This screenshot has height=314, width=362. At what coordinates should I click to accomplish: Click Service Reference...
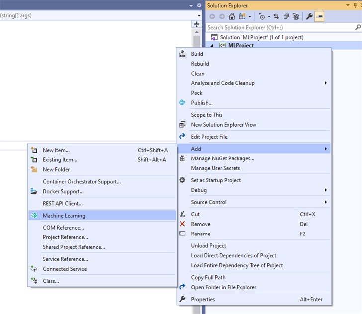click(x=102, y=259)
